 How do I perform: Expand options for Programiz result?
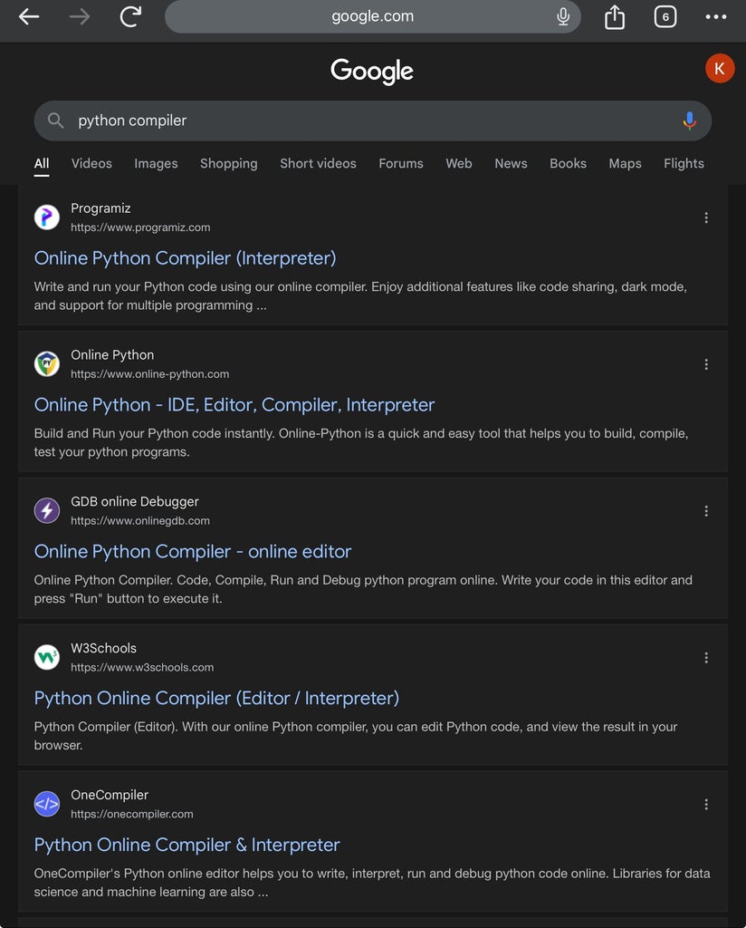pos(706,217)
